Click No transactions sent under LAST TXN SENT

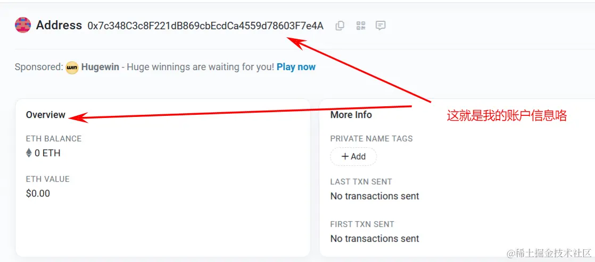tap(375, 196)
